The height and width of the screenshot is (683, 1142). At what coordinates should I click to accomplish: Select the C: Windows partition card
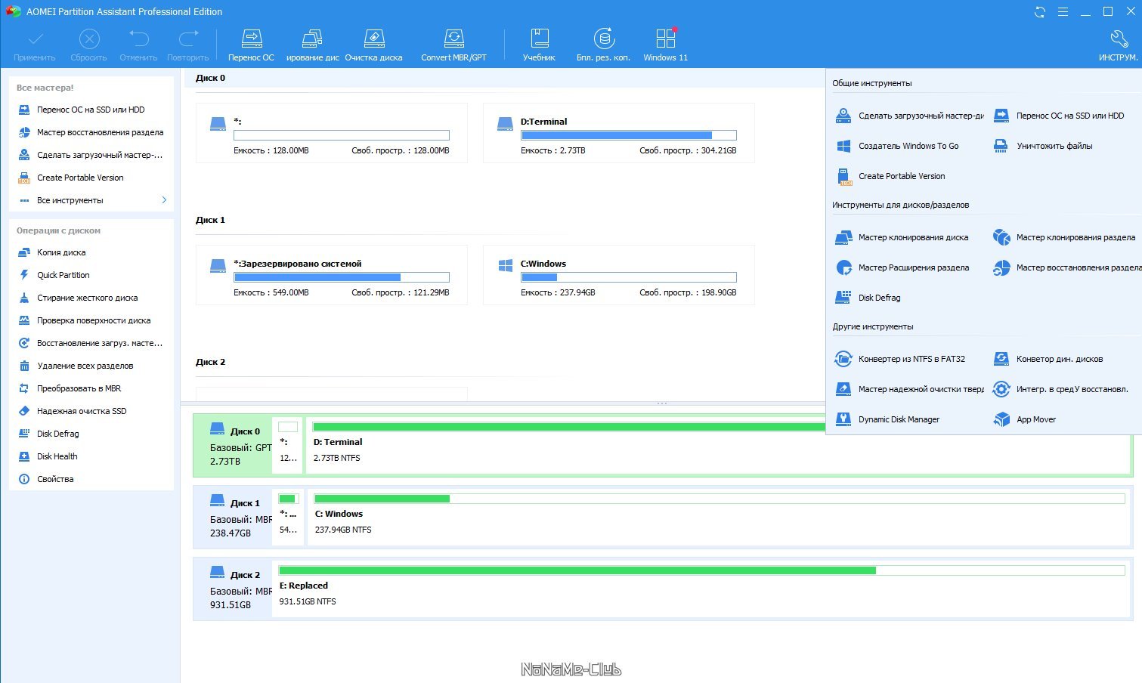tap(619, 275)
